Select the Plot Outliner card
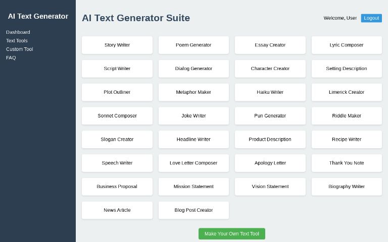Image resolution: width=388 pixels, height=242 pixels. coord(117,92)
